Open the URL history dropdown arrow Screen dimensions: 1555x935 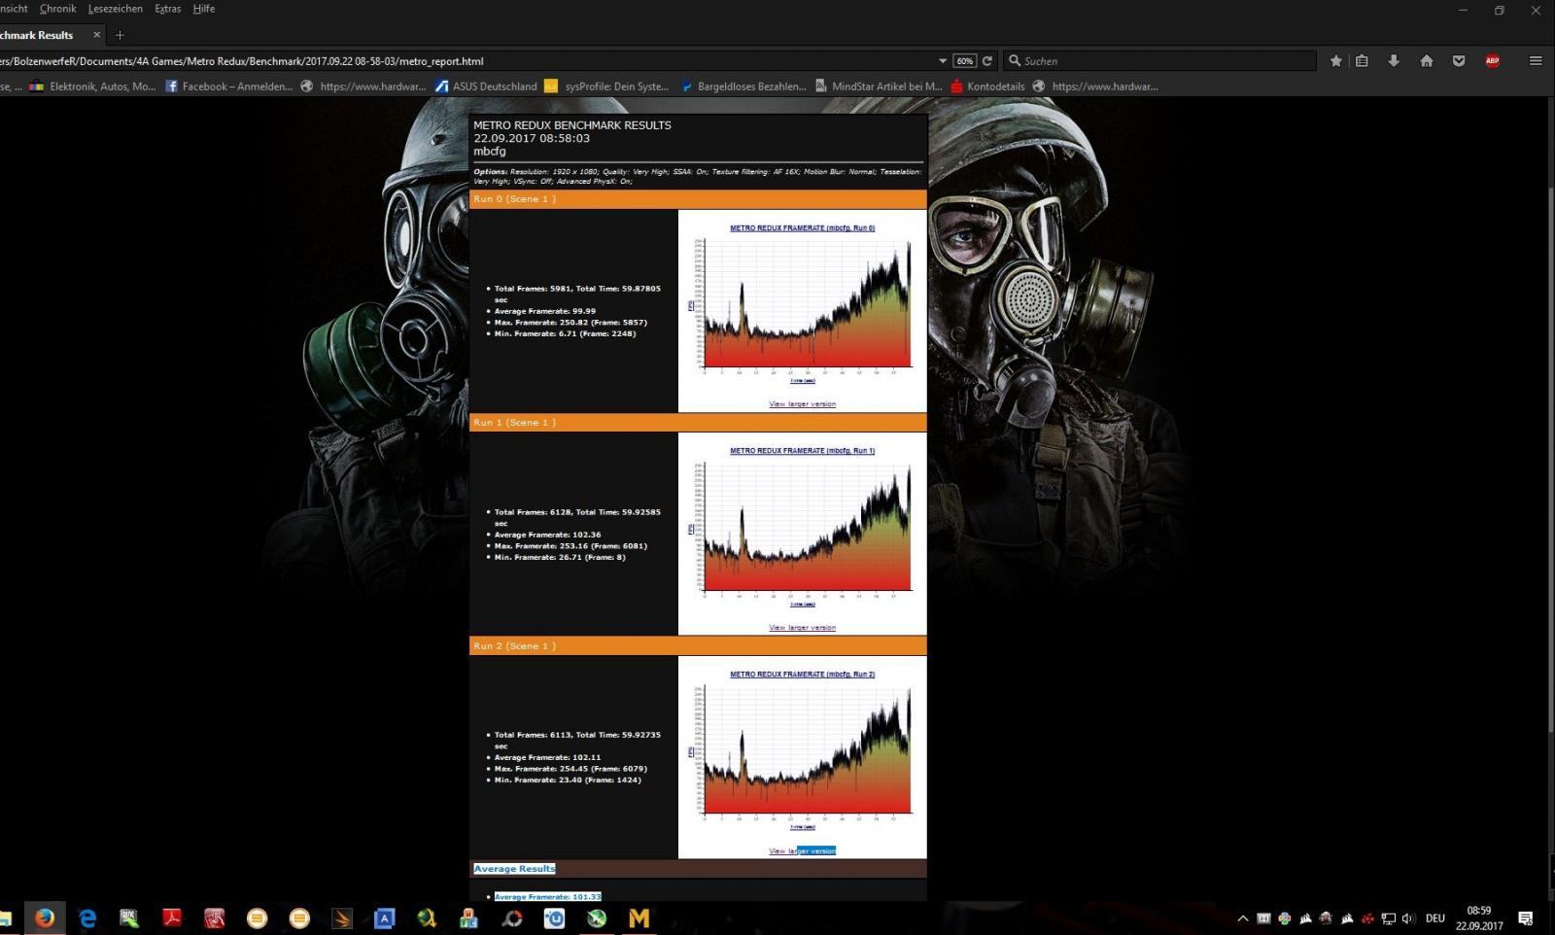[x=943, y=60]
